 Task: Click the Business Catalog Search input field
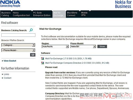[x=18, y=35]
